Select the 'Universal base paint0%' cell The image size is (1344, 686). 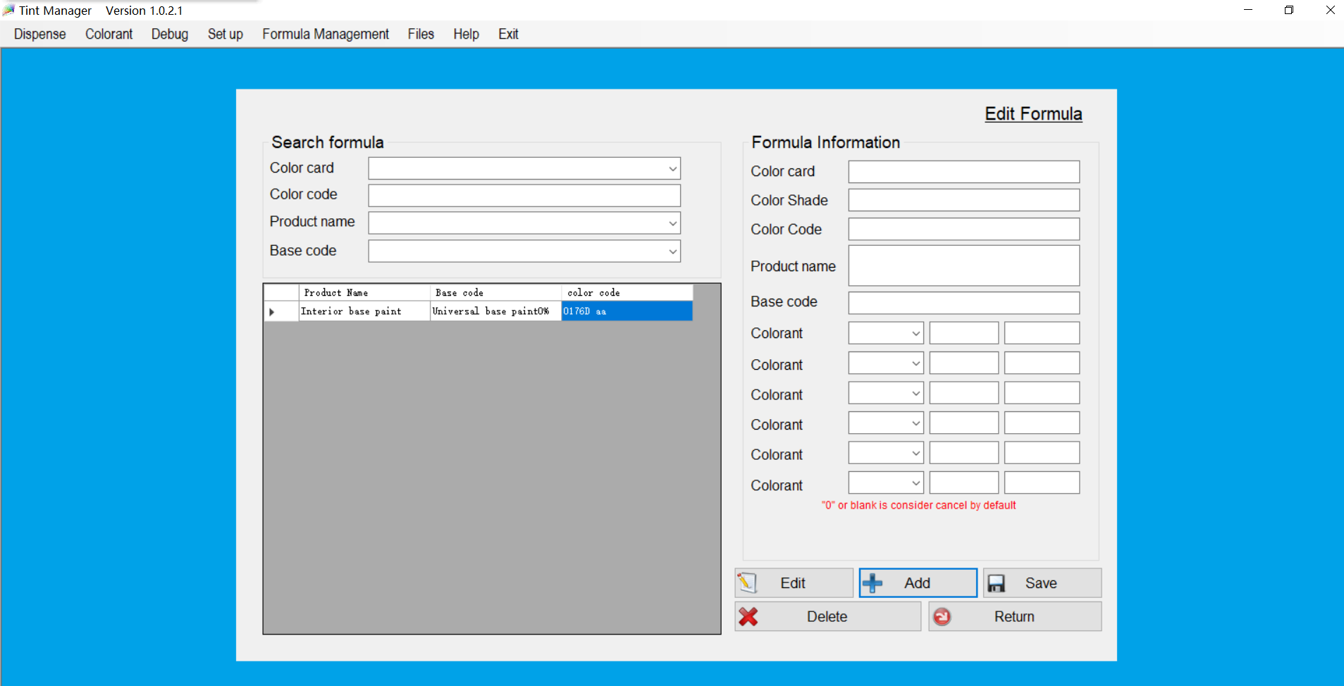(x=495, y=311)
